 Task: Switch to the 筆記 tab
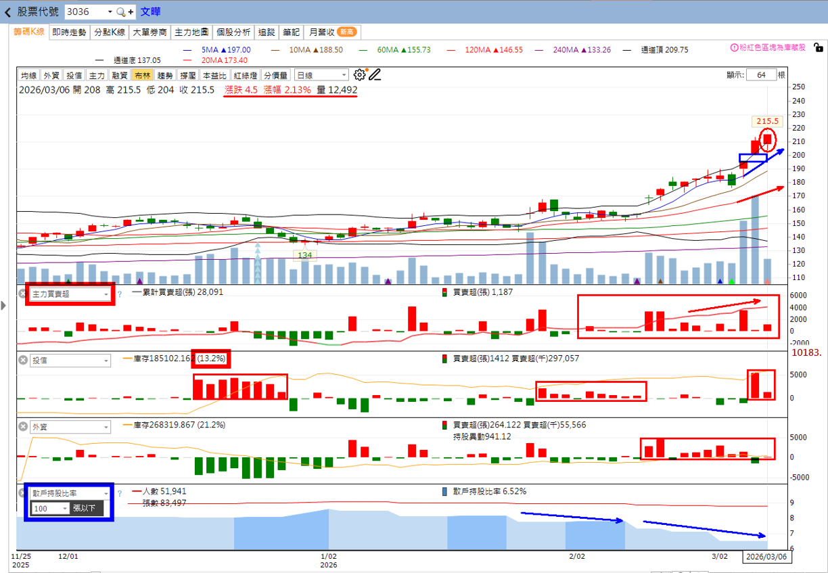click(291, 32)
